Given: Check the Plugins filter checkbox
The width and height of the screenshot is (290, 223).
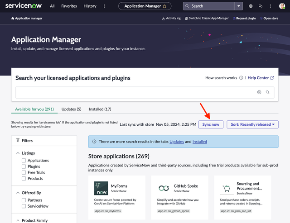Looking at the screenshot, I should tap(24, 166).
